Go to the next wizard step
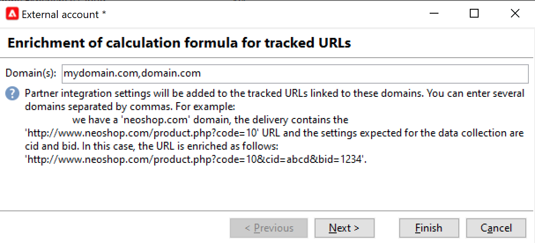535x243 pixels. coord(344,228)
